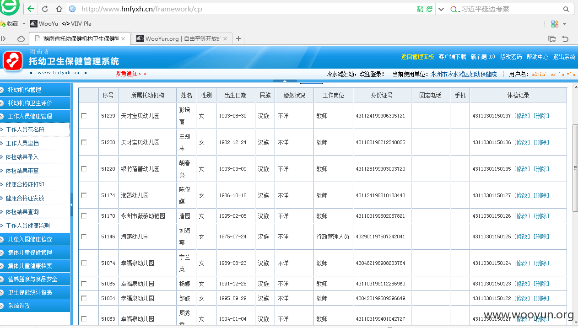
Task: Click the red system logo icon
Action: [13, 61]
